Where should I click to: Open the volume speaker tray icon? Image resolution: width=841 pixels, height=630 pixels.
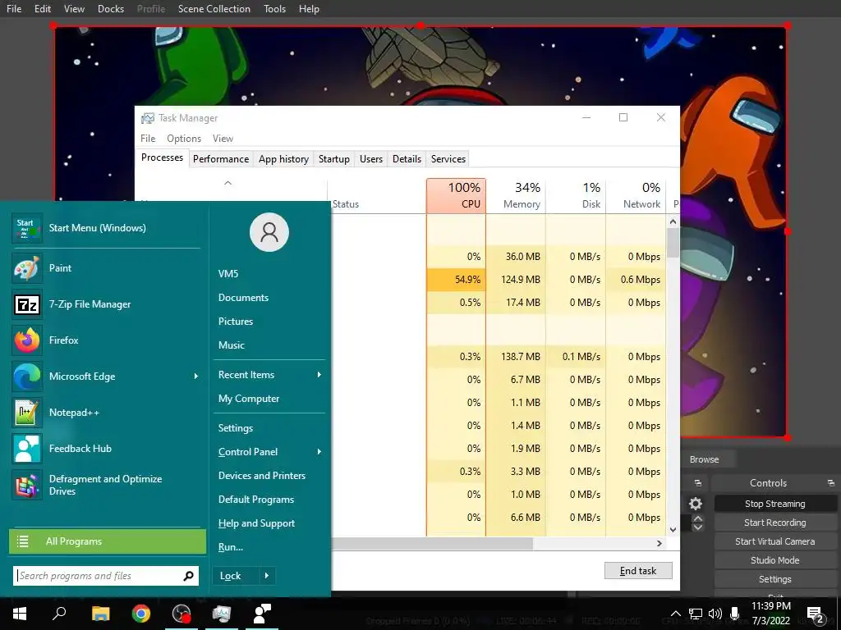click(x=715, y=614)
